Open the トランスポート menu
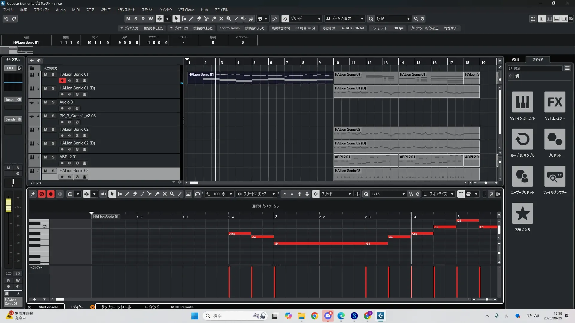The width and height of the screenshot is (575, 323). [x=126, y=10]
